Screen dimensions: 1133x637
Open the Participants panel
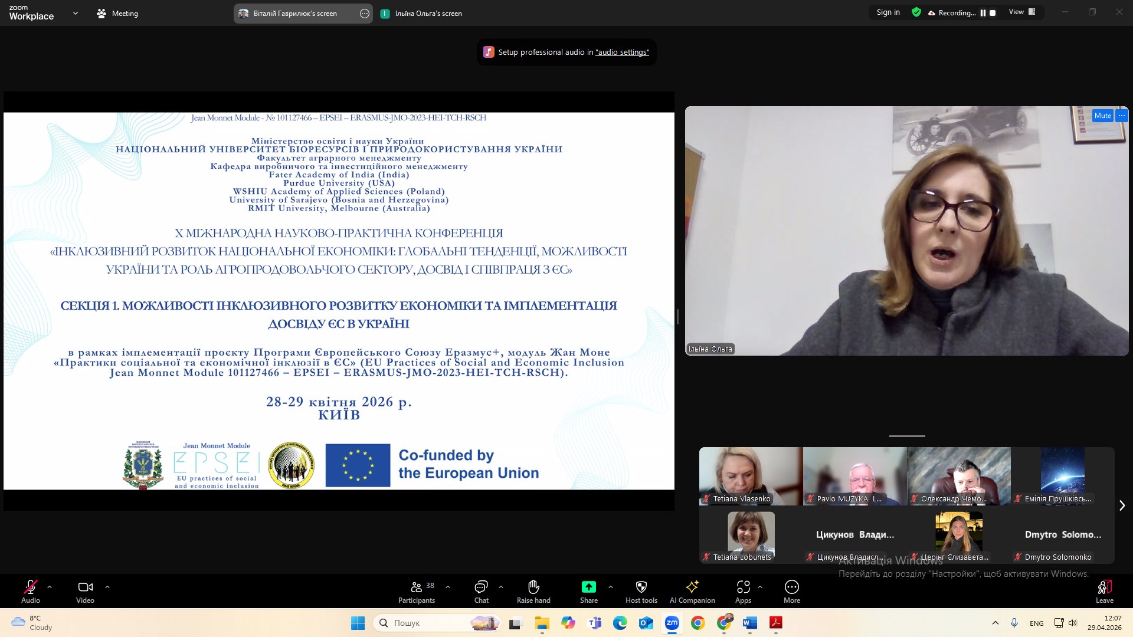417,592
